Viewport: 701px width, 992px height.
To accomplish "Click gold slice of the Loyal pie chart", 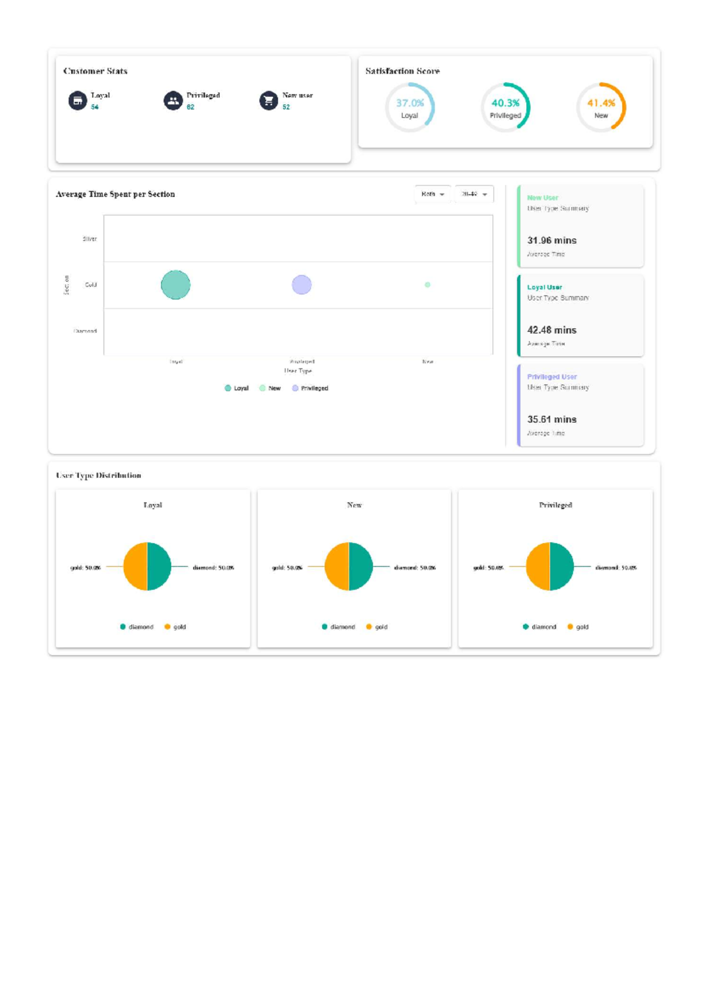I will (135, 566).
